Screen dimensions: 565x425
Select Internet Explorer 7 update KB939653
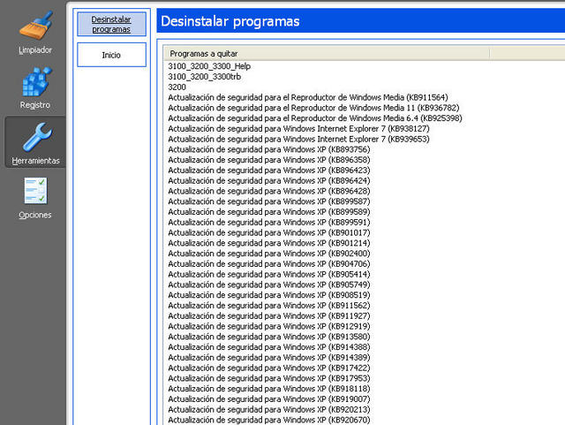pos(298,139)
